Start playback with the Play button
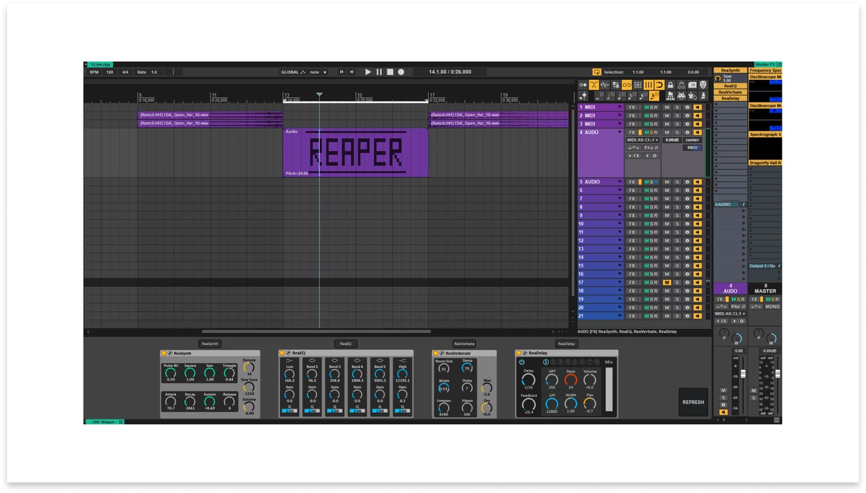This screenshot has height=493, width=866. [x=369, y=72]
